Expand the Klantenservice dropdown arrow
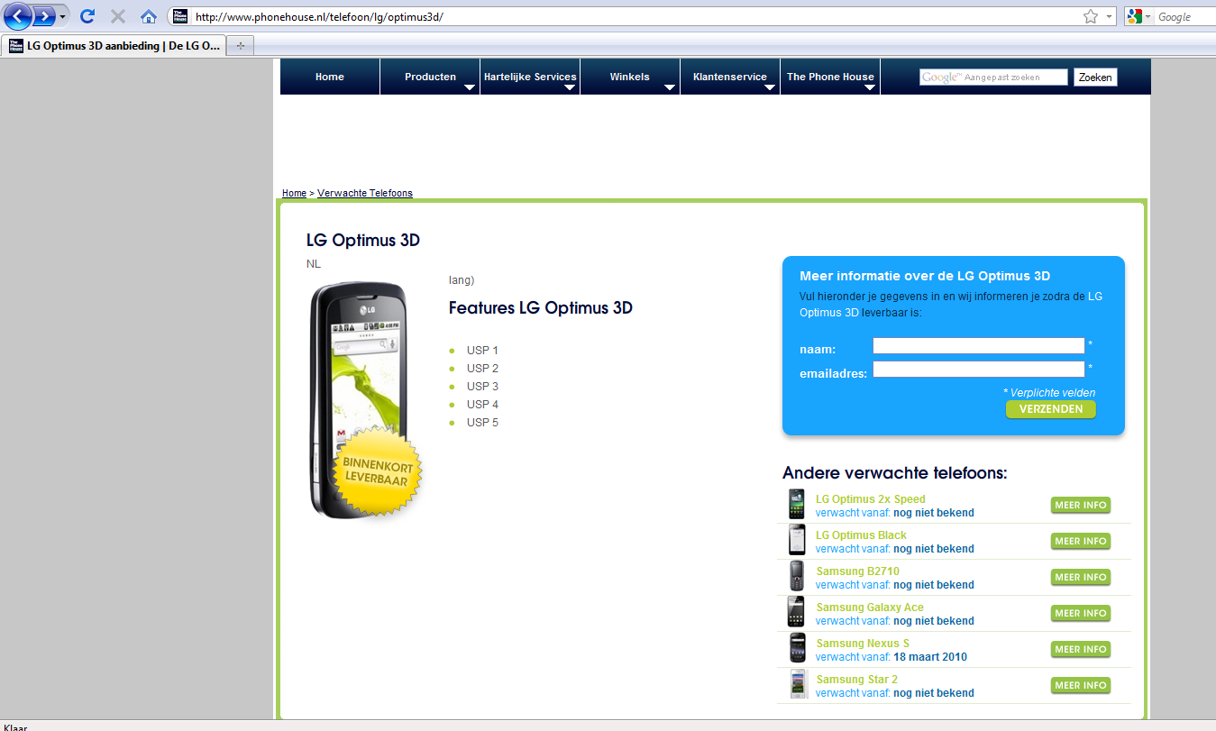This screenshot has width=1216, height=731. click(x=770, y=87)
